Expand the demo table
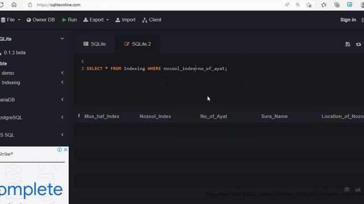 tap(62, 73)
